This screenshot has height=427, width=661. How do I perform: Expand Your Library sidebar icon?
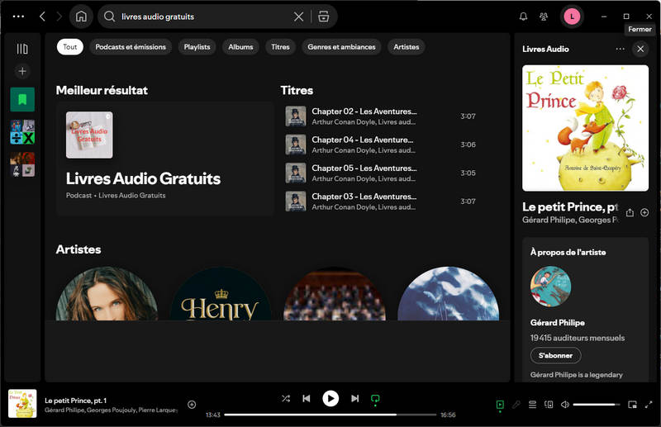[22, 49]
